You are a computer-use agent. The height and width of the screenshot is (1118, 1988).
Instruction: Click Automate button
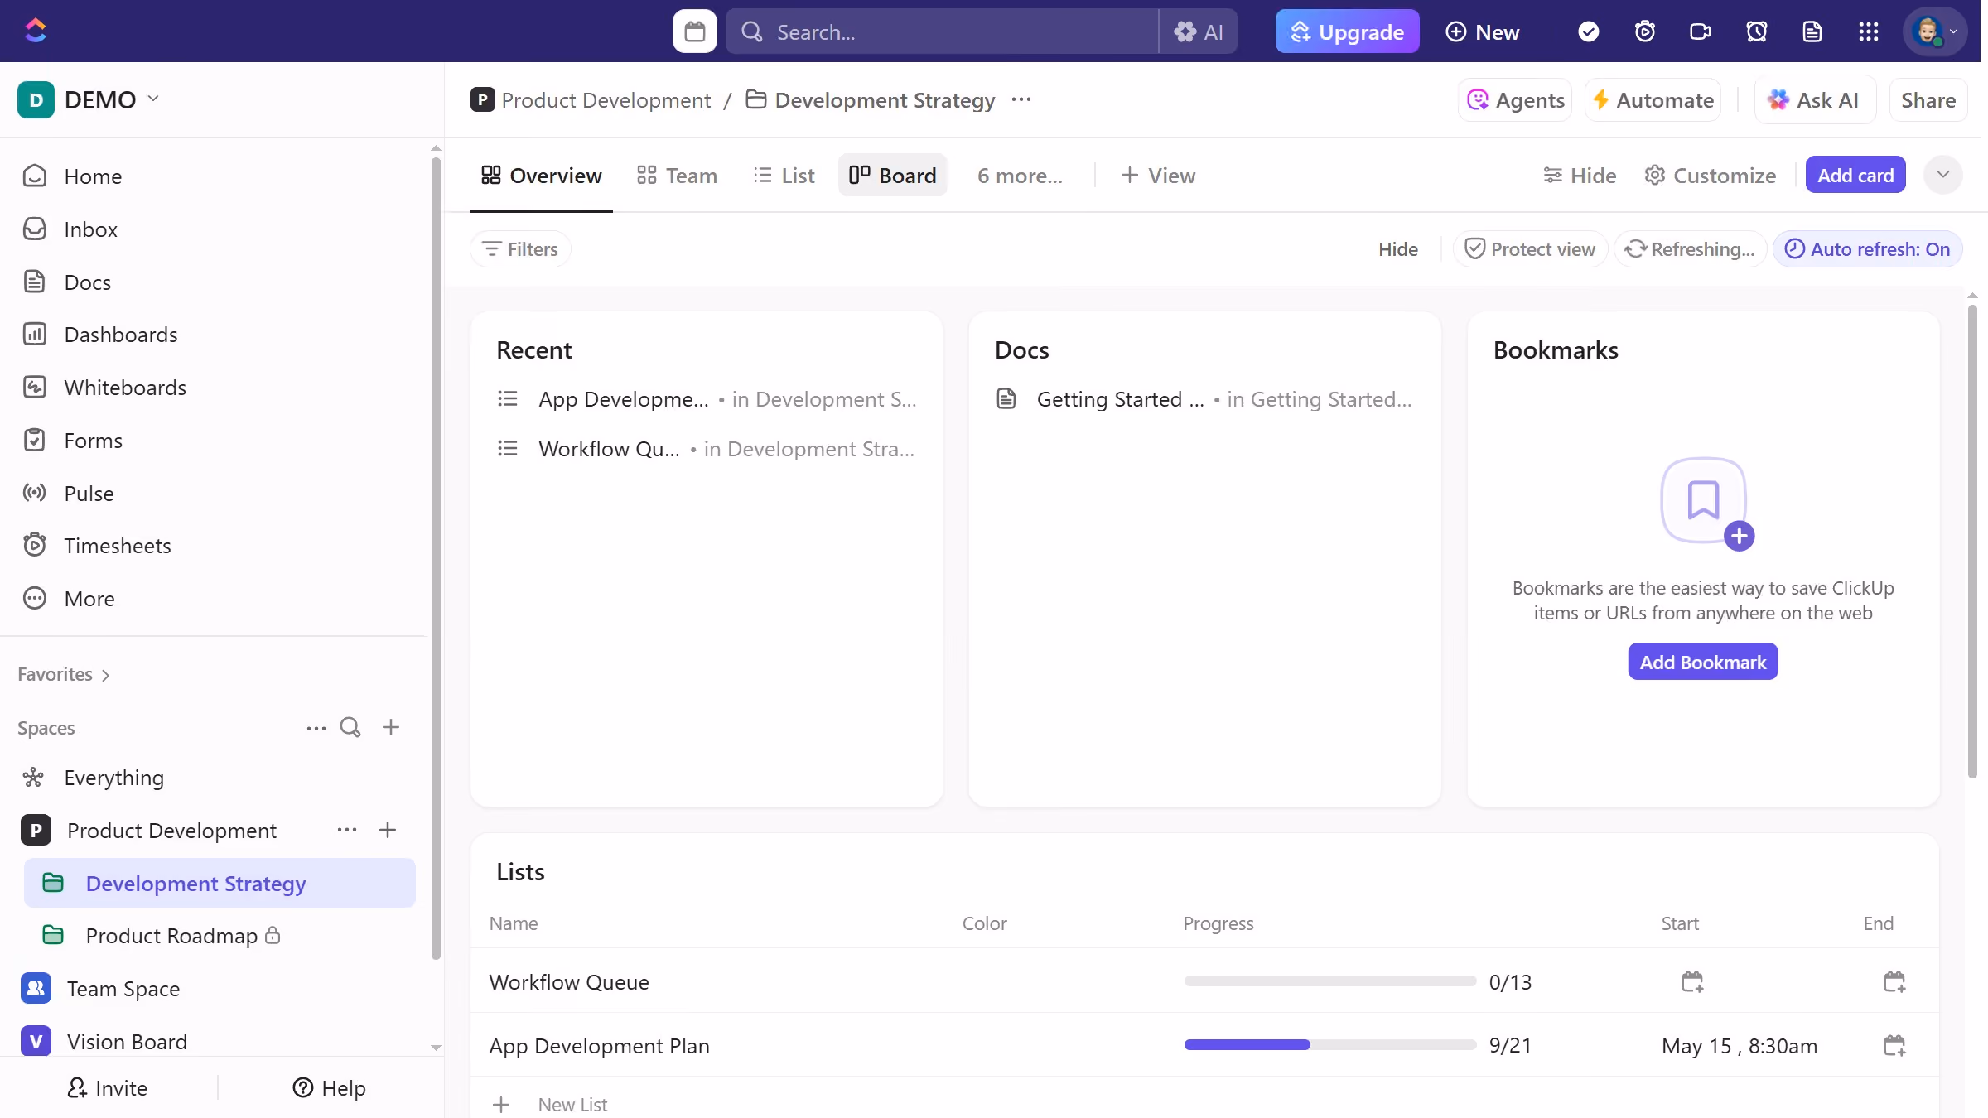point(1653,100)
